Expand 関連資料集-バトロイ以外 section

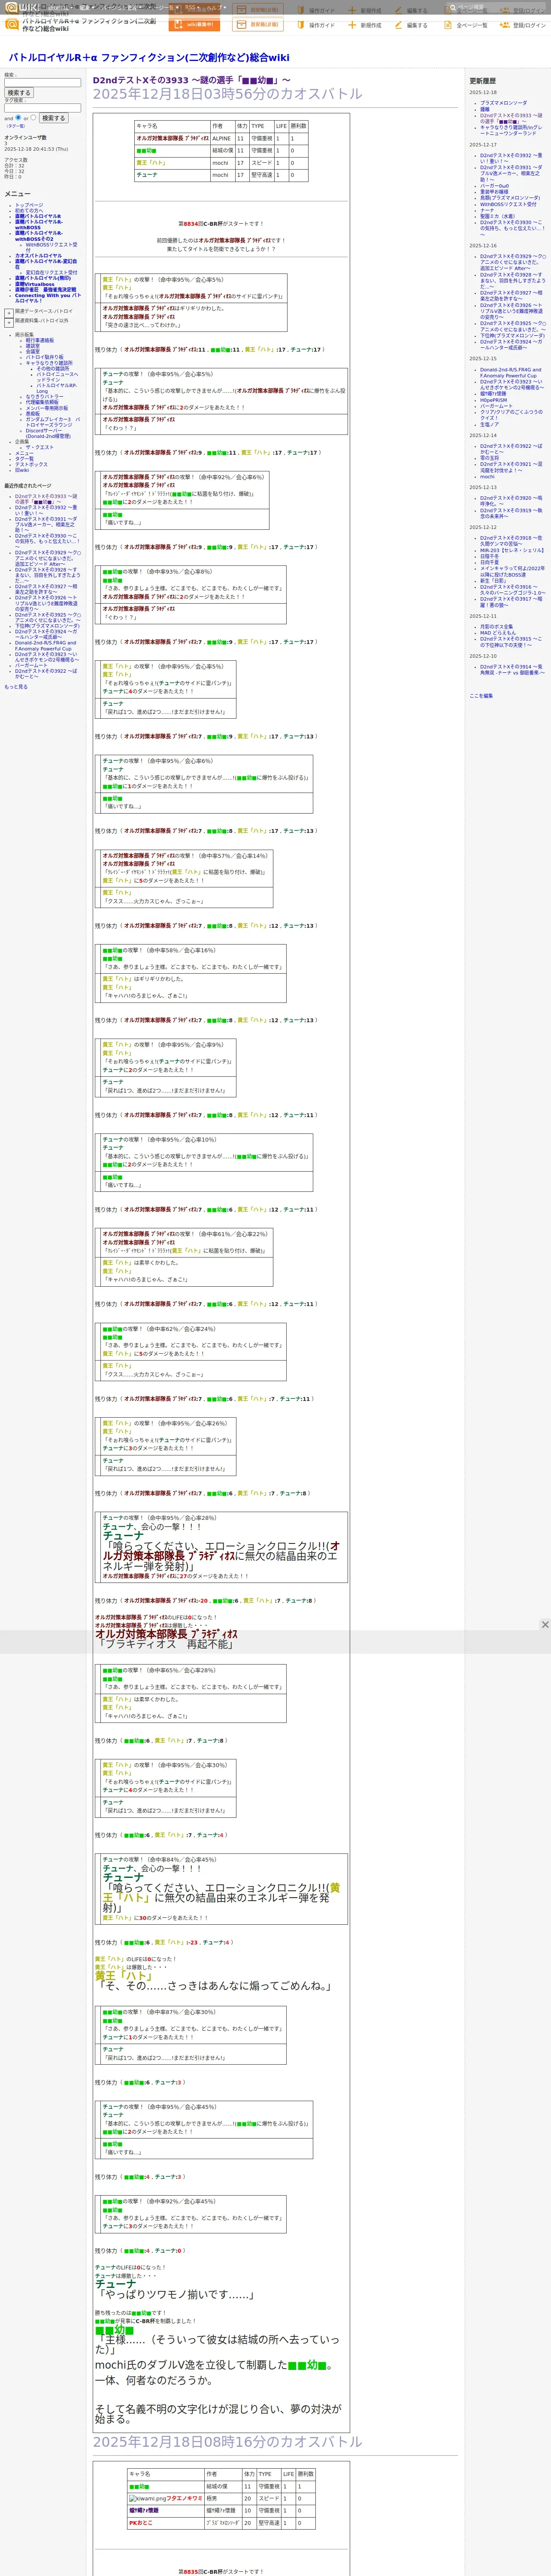click(9, 322)
